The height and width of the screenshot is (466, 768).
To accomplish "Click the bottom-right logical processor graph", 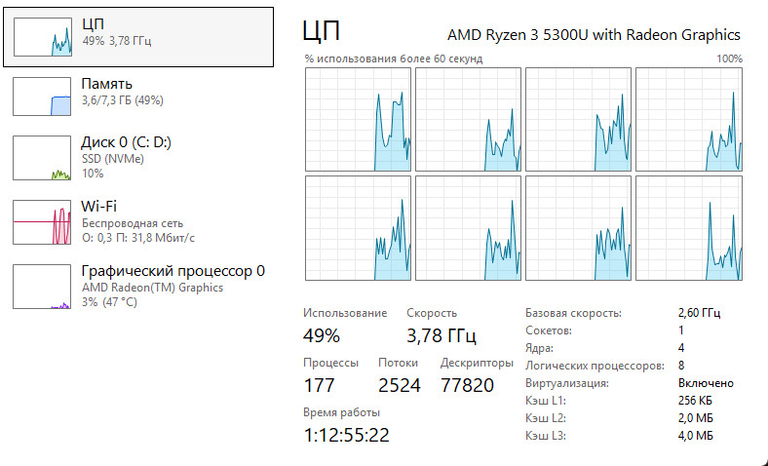I will 689,228.
